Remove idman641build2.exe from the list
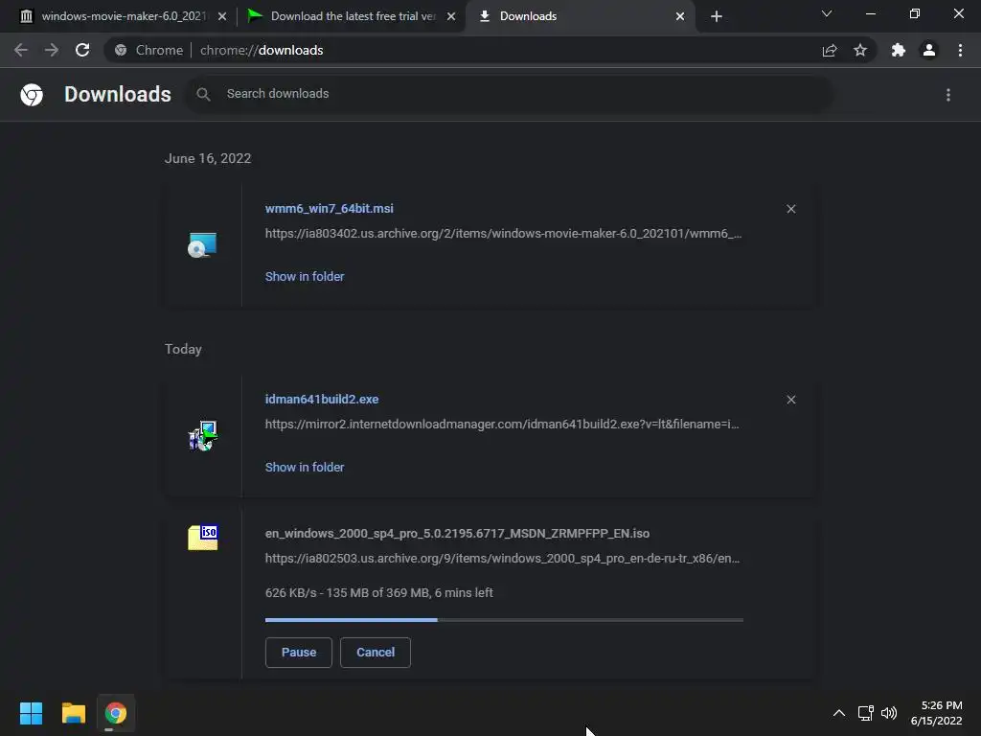This screenshot has height=736, width=981. click(790, 400)
